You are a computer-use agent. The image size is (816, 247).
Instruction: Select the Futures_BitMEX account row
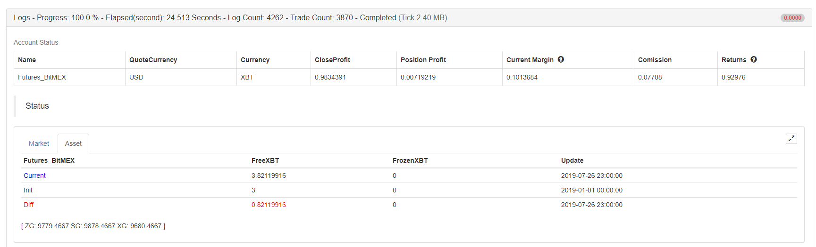click(x=42, y=77)
